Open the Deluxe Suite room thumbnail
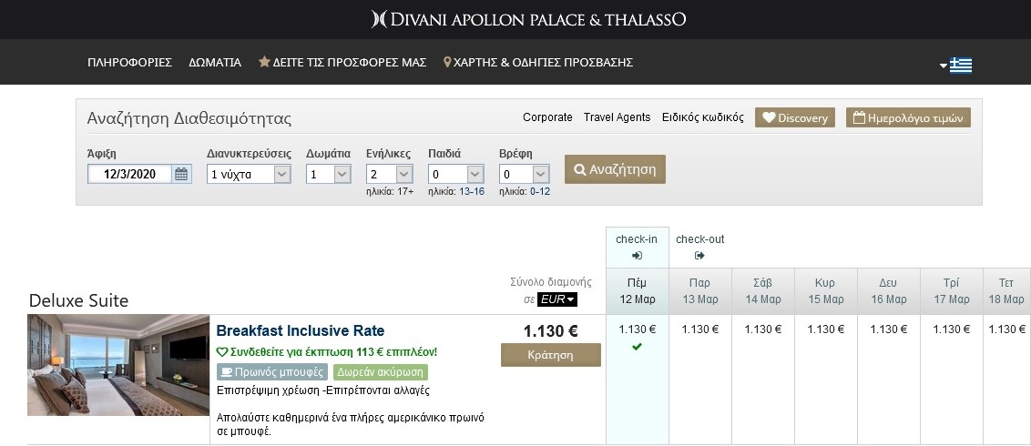This screenshot has width=1031, height=446. tap(118, 364)
